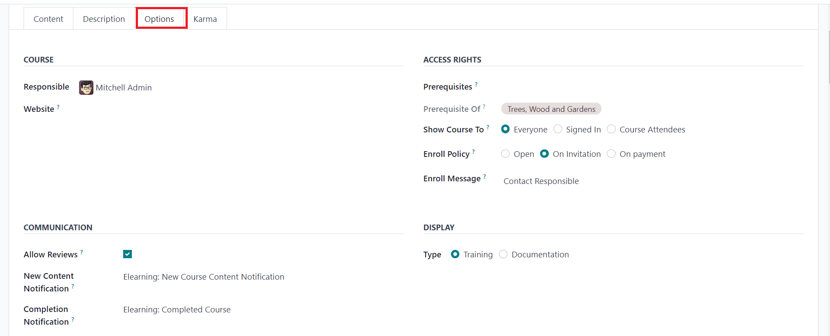This screenshot has height=336, width=830.
Task: Toggle the Allow Reviews checkbox
Action: 127,254
